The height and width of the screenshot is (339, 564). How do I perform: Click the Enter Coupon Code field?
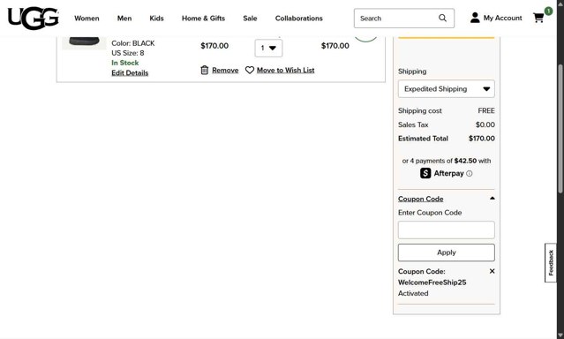(x=447, y=230)
